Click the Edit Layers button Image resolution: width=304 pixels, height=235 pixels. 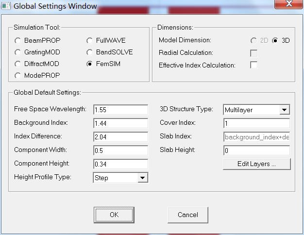256,164
